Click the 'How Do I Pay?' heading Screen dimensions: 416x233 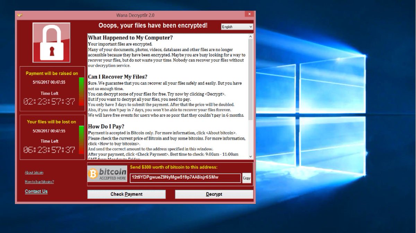(106, 127)
